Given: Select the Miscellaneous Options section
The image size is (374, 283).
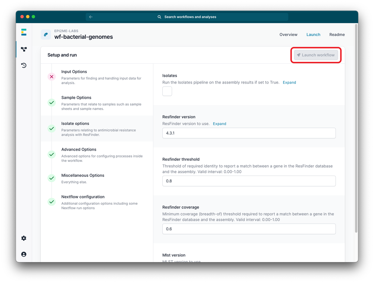Looking at the screenshot, I should click(97, 178).
